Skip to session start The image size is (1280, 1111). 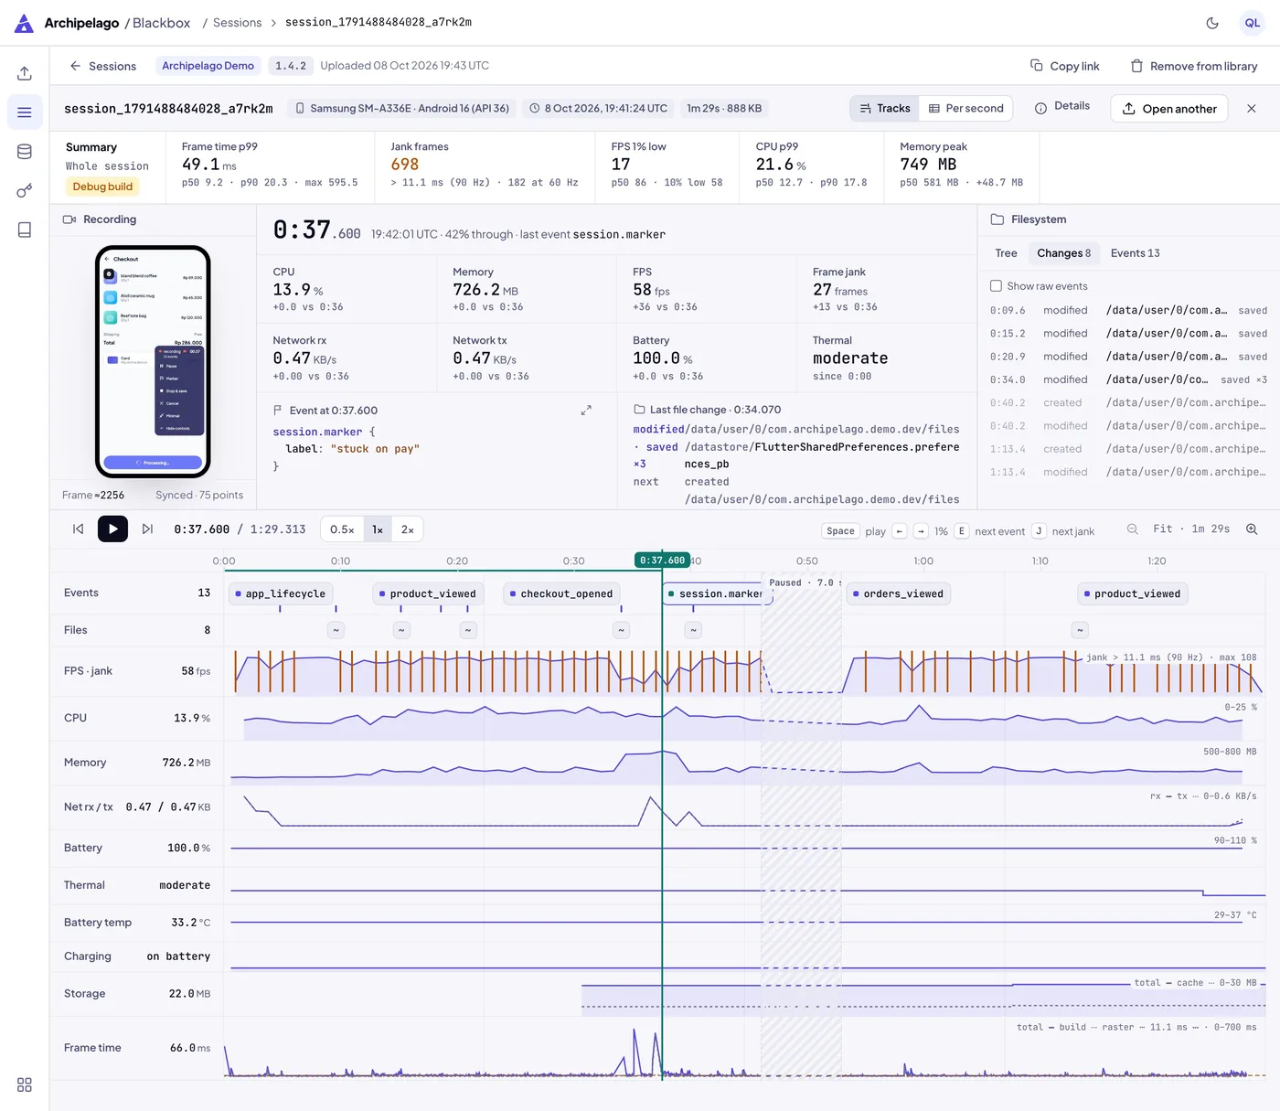[79, 529]
